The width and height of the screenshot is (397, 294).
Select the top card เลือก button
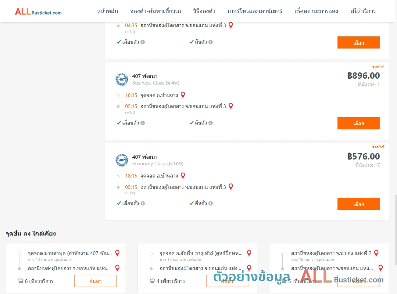[x=358, y=43]
